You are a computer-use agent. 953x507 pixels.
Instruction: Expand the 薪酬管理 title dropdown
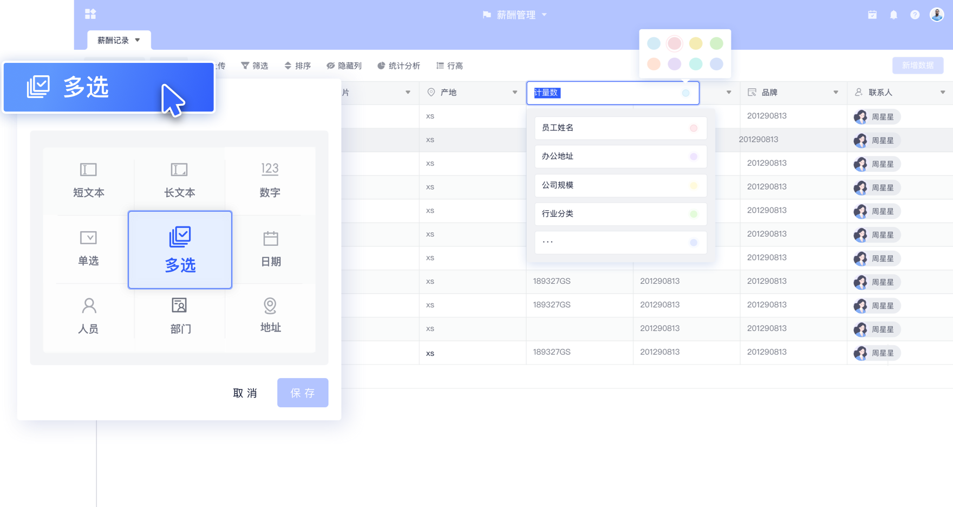pyautogui.click(x=544, y=15)
